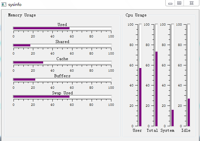Click the Used memory horizontal bar
200x141 pixels.
pos(62,28)
